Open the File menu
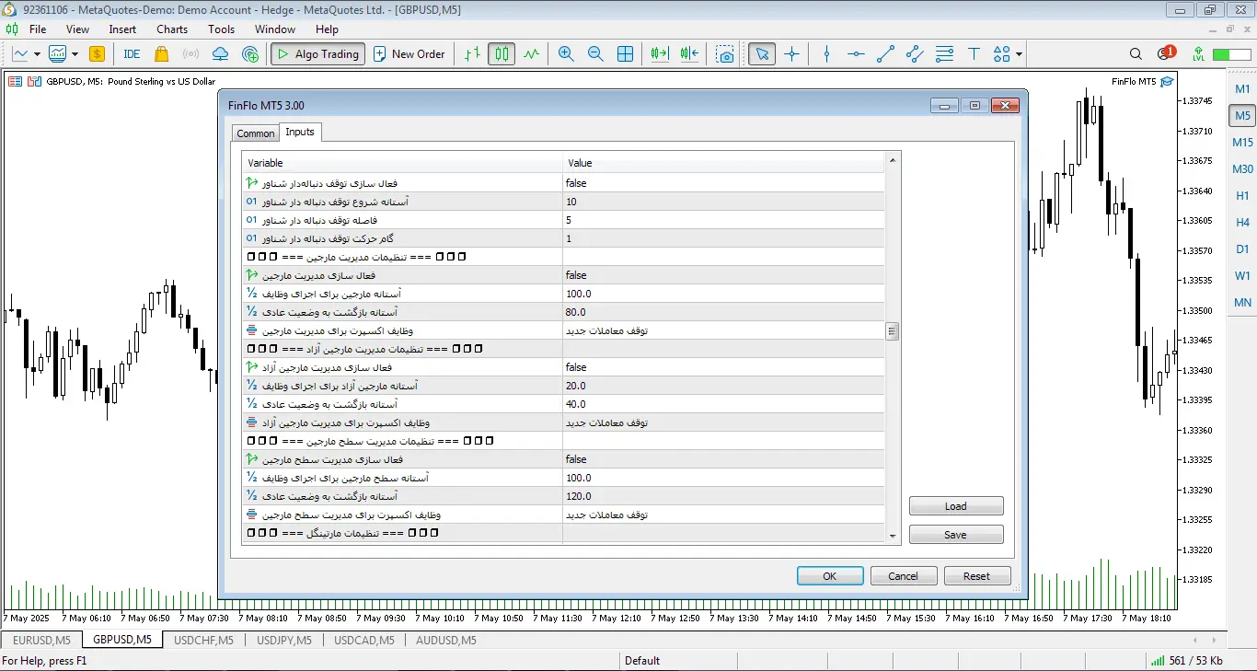The height and width of the screenshot is (671, 1257). [x=38, y=29]
